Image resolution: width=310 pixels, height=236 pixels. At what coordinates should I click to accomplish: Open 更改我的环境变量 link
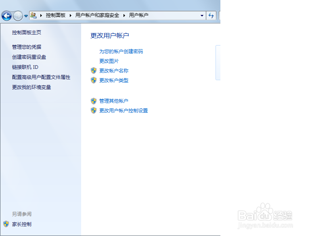coord(31,87)
